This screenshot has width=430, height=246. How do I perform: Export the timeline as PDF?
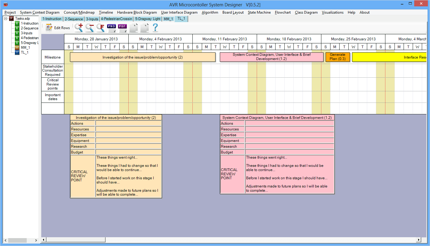click(123, 28)
